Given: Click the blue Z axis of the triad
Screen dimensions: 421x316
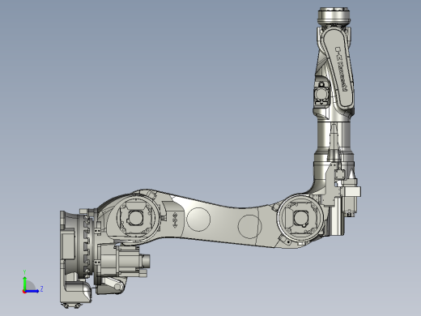Looking at the screenshot, I should (32, 291).
